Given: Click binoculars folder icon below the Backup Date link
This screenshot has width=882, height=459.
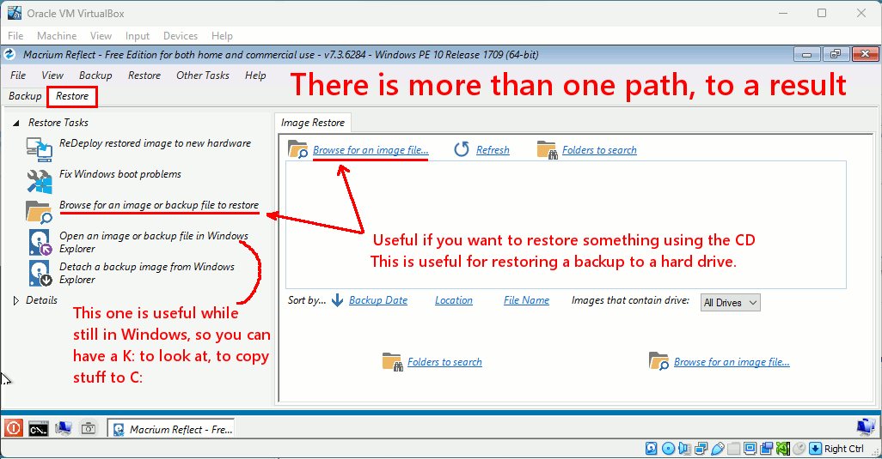Looking at the screenshot, I should [392, 362].
